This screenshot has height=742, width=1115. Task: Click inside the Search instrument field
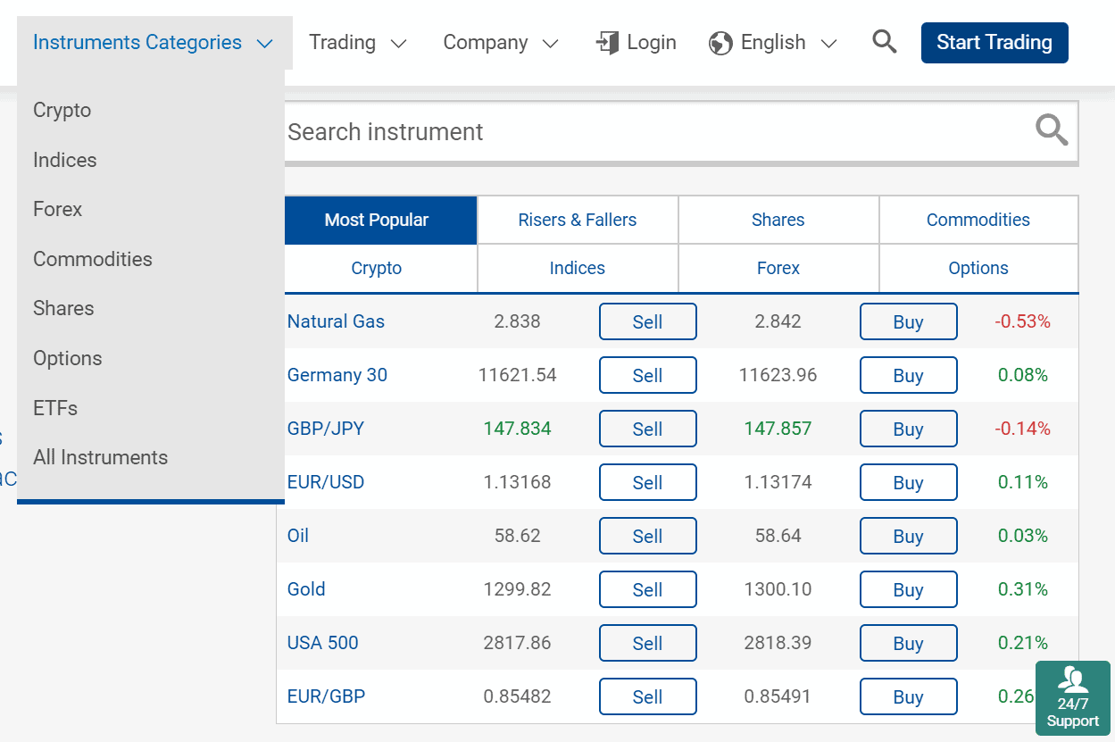536,131
